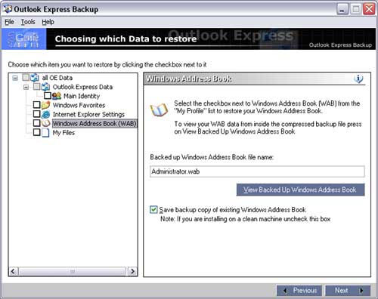
Task: Select the Internet Explorer Settings label
Action: pos(88,114)
